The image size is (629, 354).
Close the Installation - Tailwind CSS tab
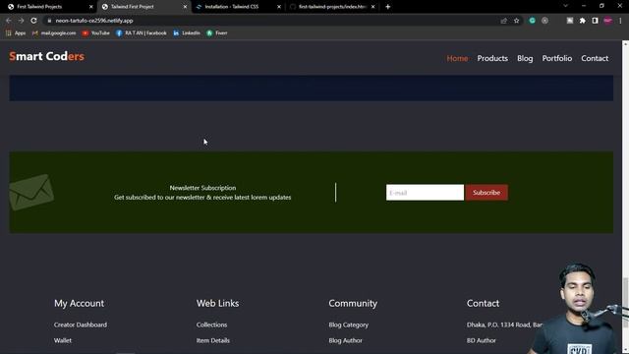click(x=279, y=7)
